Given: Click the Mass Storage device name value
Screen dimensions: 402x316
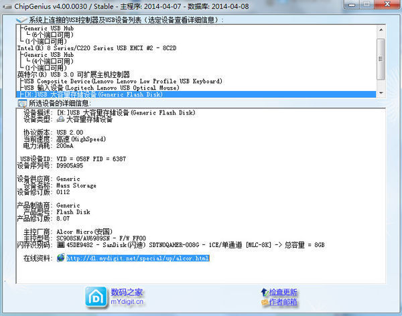Looking at the screenshot, I should tap(76, 185).
